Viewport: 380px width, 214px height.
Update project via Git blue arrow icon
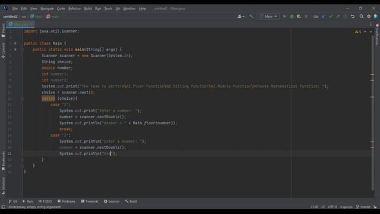[x=323, y=17]
